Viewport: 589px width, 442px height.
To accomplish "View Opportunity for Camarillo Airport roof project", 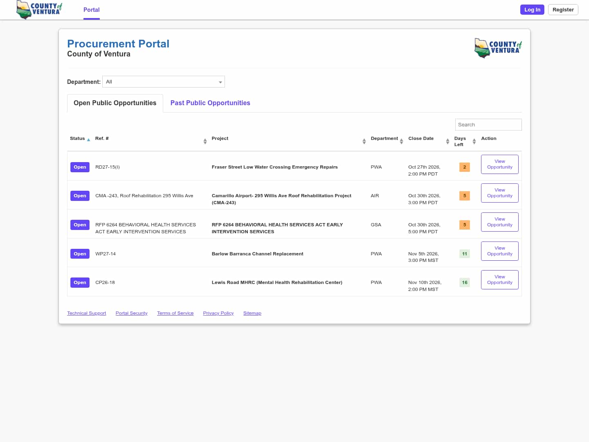I will tap(500, 193).
